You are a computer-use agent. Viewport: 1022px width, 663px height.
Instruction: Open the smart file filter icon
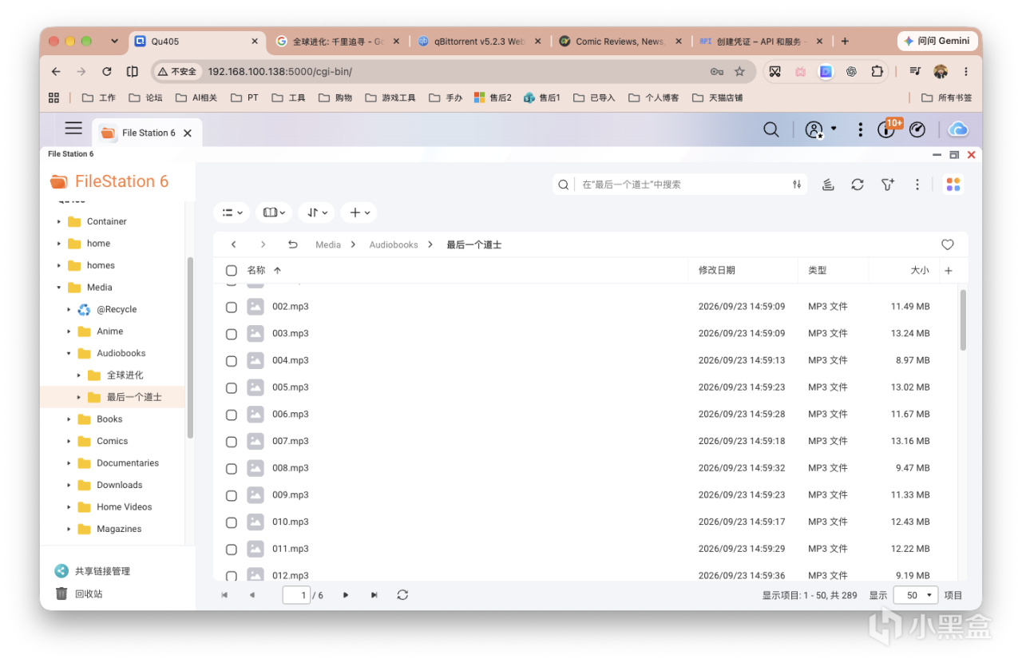887,185
